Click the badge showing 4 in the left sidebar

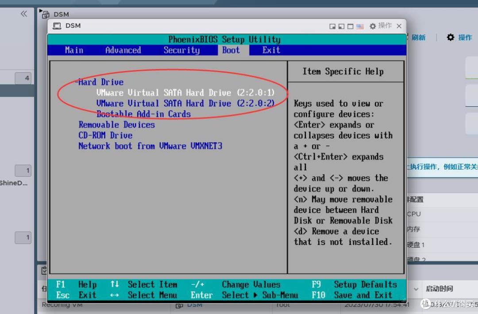point(23,78)
